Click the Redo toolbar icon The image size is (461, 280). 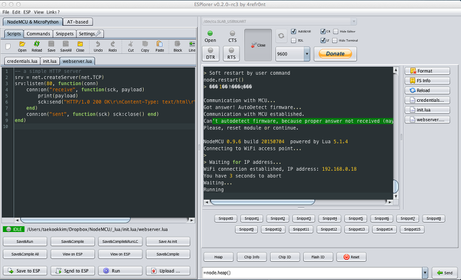coord(112,47)
